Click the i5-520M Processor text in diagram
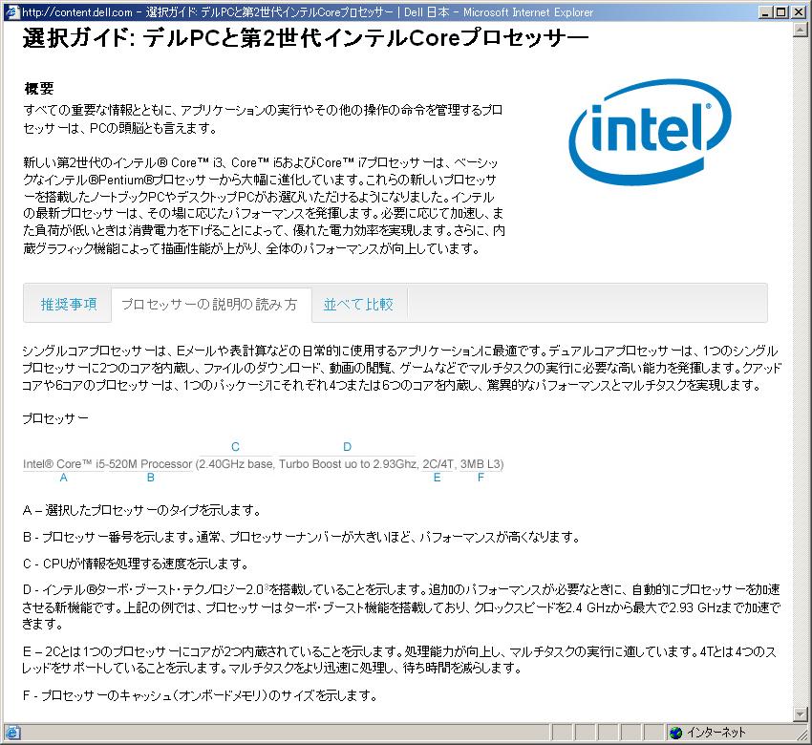812x745 pixels. click(149, 464)
